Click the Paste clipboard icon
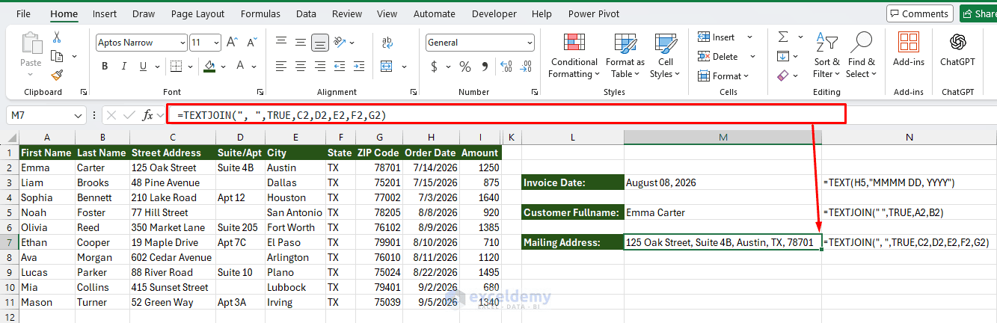Viewport: 997px width, 323px height. pyautogui.click(x=31, y=44)
